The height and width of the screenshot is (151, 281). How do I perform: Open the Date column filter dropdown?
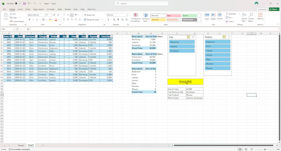coord(24,36)
